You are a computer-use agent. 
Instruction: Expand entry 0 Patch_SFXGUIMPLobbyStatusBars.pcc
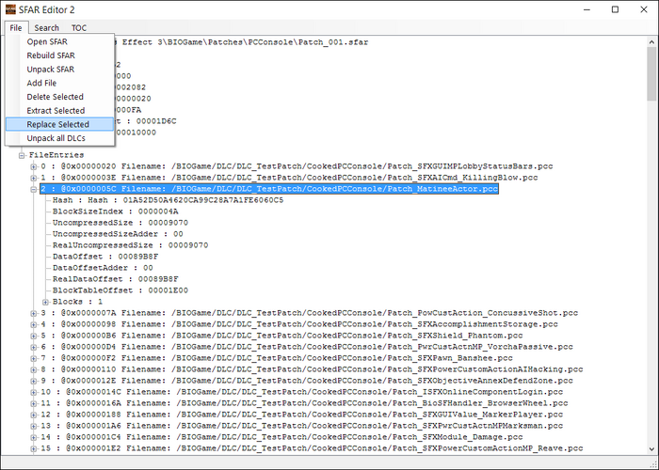coord(34,166)
